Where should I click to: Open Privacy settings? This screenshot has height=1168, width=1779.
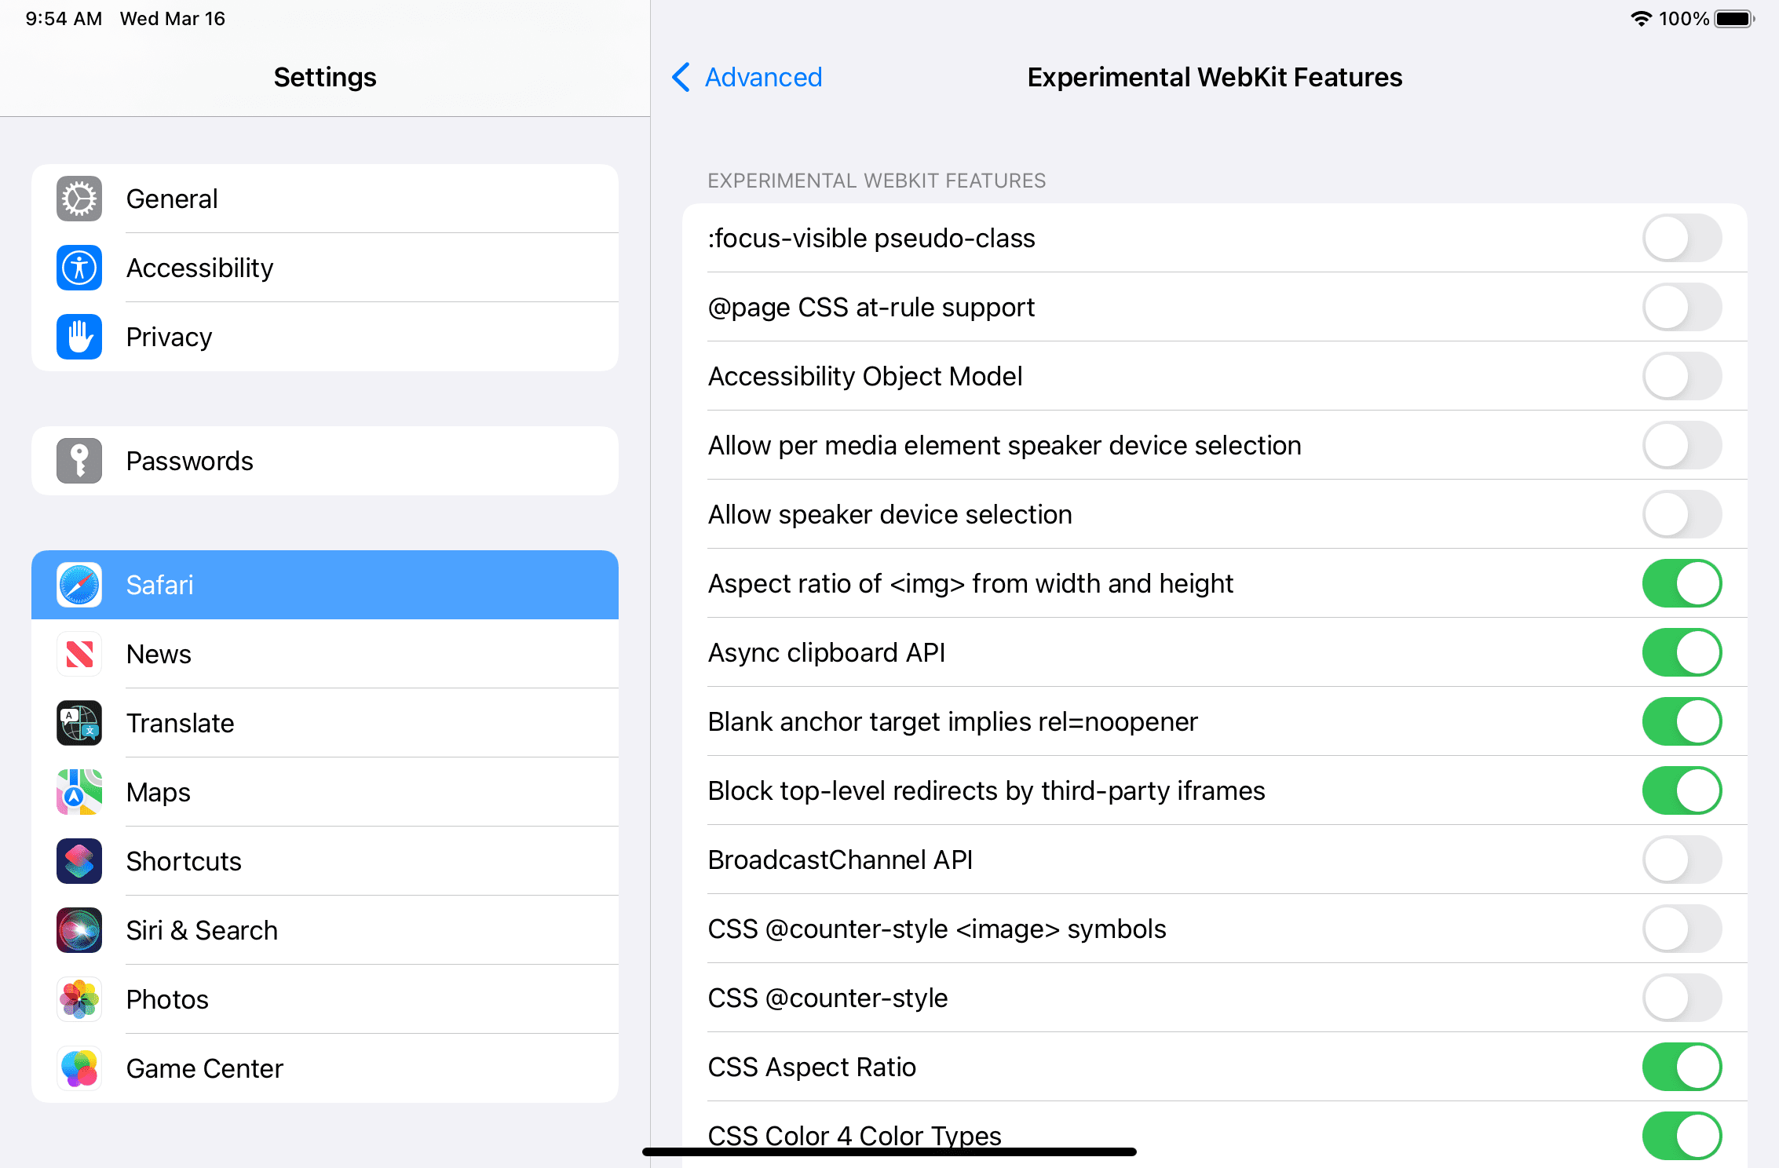[324, 336]
